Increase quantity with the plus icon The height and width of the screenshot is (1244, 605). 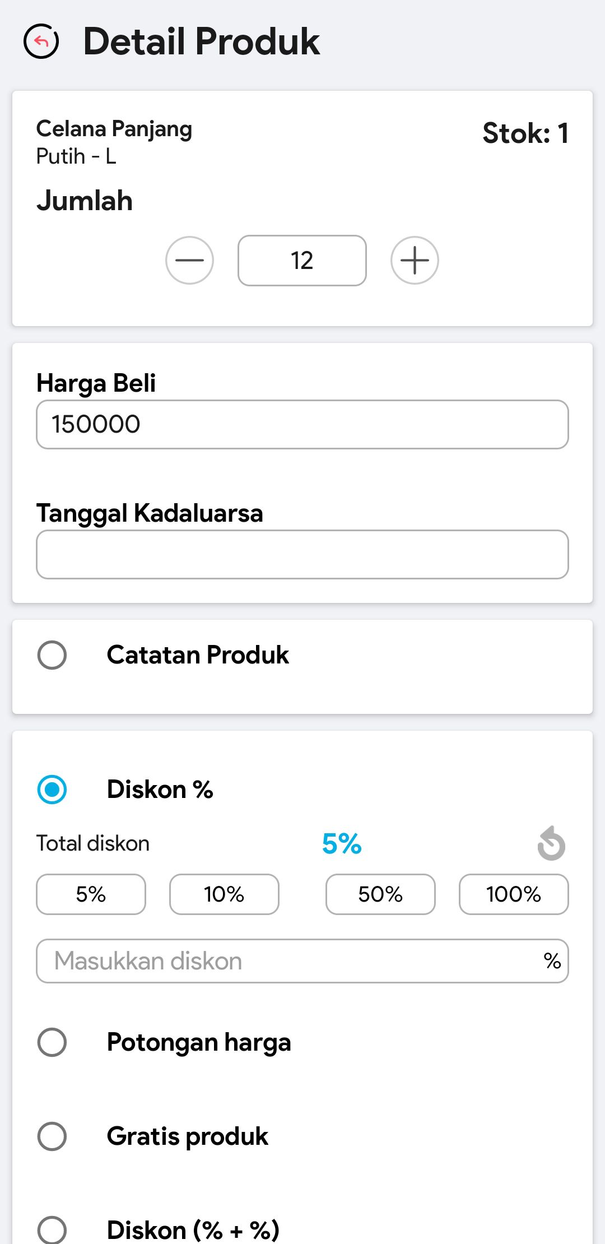(x=415, y=261)
